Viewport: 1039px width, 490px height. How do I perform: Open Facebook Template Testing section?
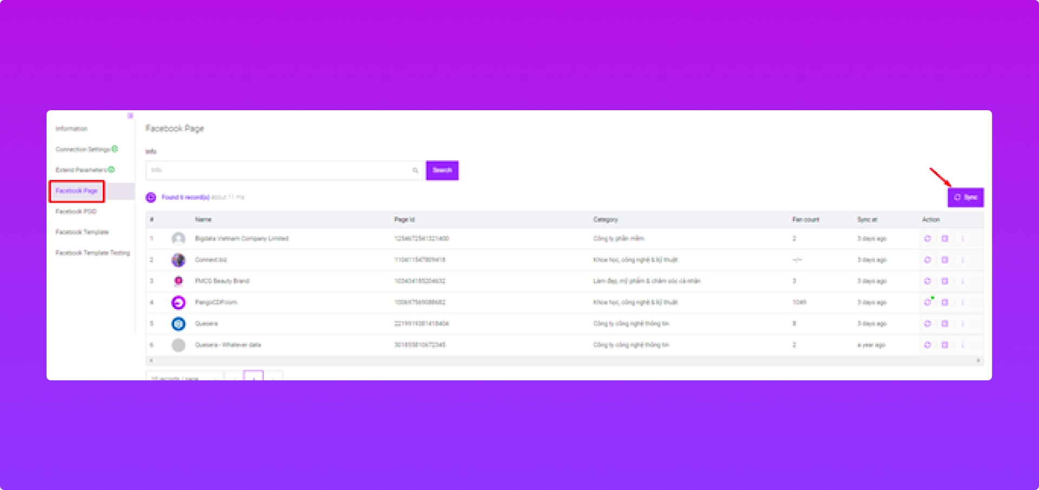pyautogui.click(x=93, y=253)
